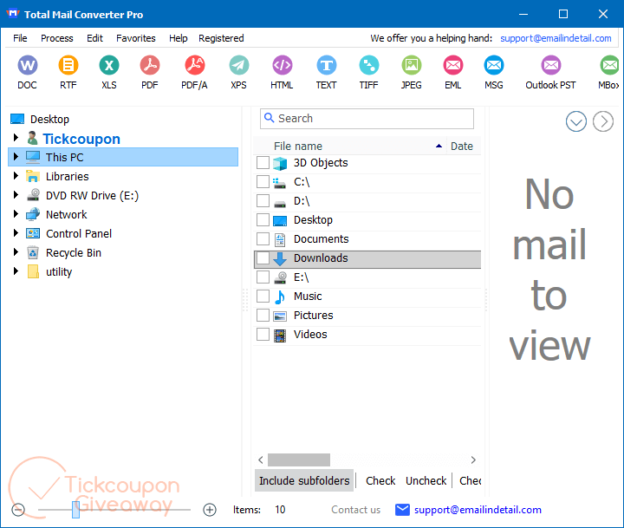624x528 pixels.
Task: Expand the Network tree node
Action: (16, 214)
